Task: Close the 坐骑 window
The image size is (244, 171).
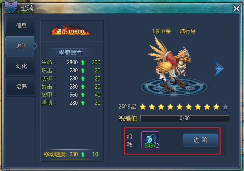Action: tap(236, 8)
